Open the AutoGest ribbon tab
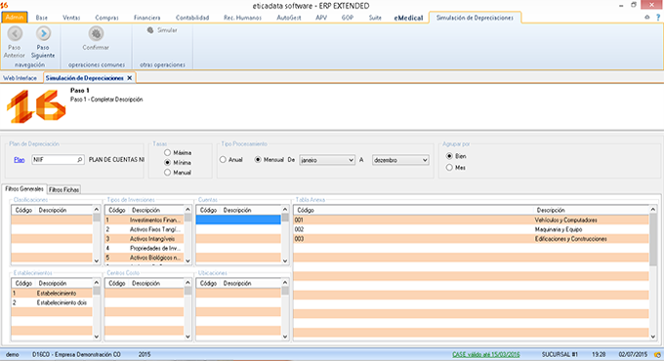 pyautogui.click(x=289, y=18)
